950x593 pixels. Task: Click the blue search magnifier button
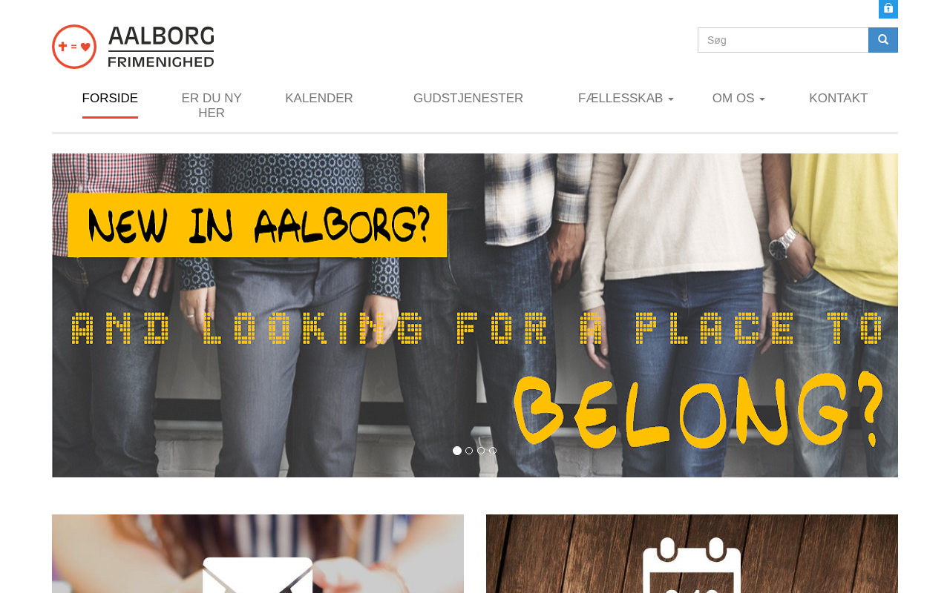point(883,40)
